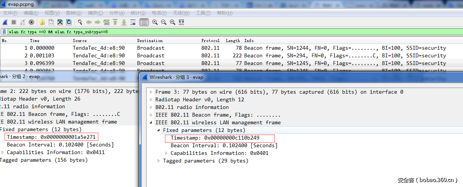Viewport: 463px width, 187px height.
Task: Go back with the green left arrow
Action: [89, 22]
